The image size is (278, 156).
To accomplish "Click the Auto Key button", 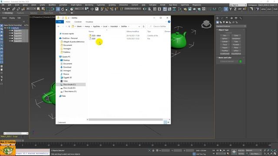I will 241,150.
